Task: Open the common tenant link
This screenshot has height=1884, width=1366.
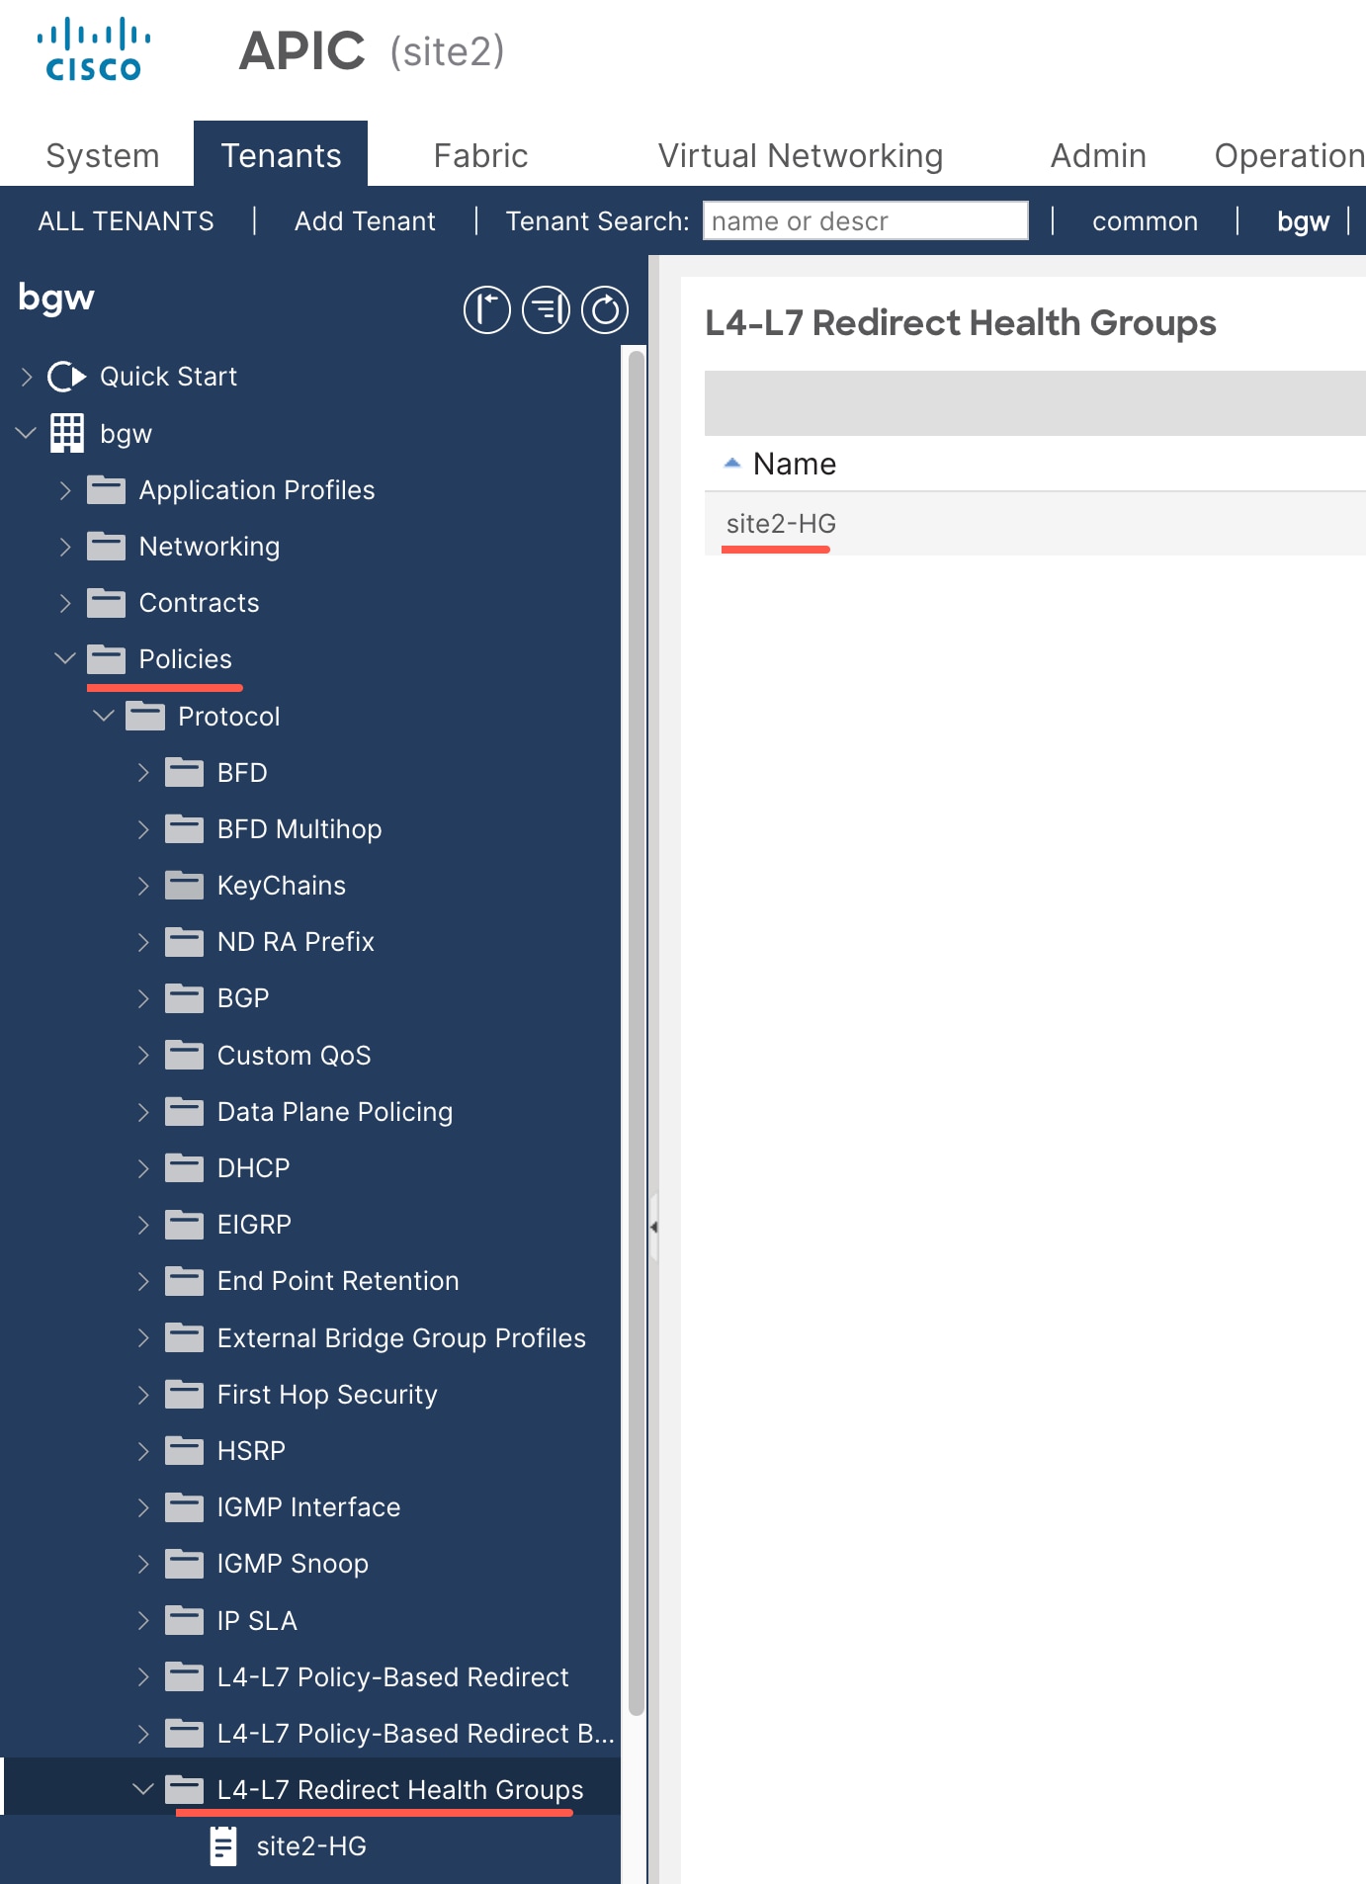Action: coord(1145,220)
